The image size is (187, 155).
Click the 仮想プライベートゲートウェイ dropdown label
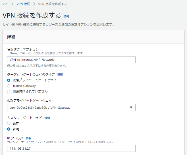pos(29,100)
